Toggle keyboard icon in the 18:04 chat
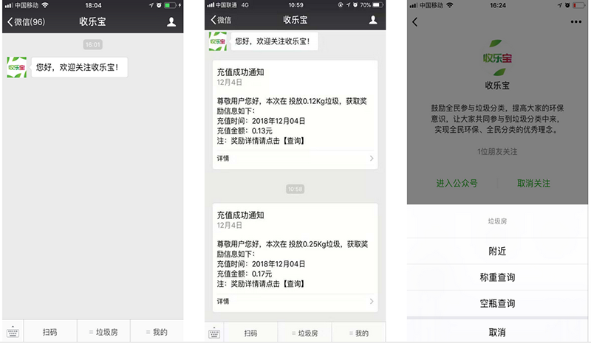 (12, 333)
